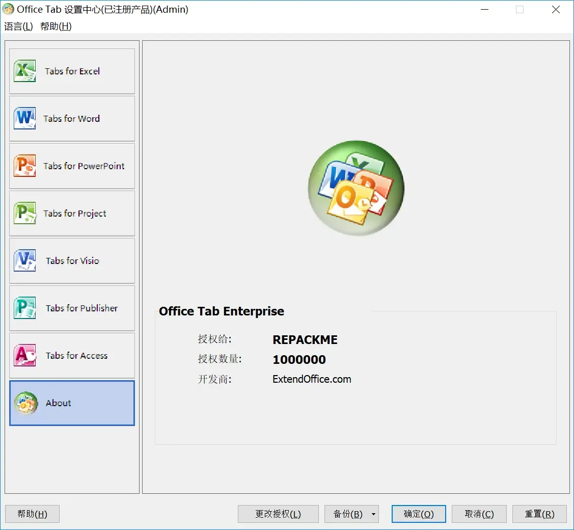Select the About section icon in the sidebar

(25, 403)
